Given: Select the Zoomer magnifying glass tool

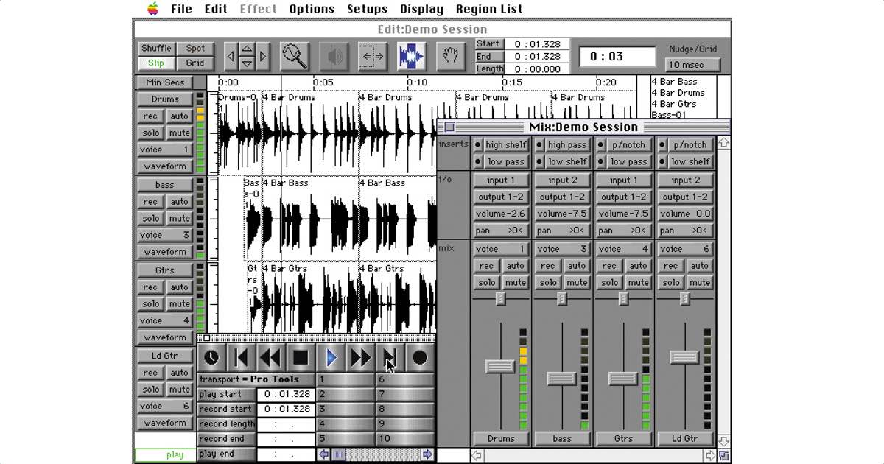Looking at the screenshot, I should click(295, 56).
